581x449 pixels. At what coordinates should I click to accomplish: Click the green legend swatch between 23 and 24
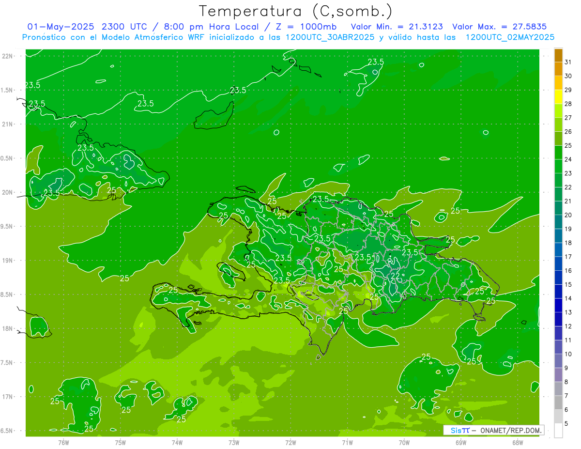(558, 166)
